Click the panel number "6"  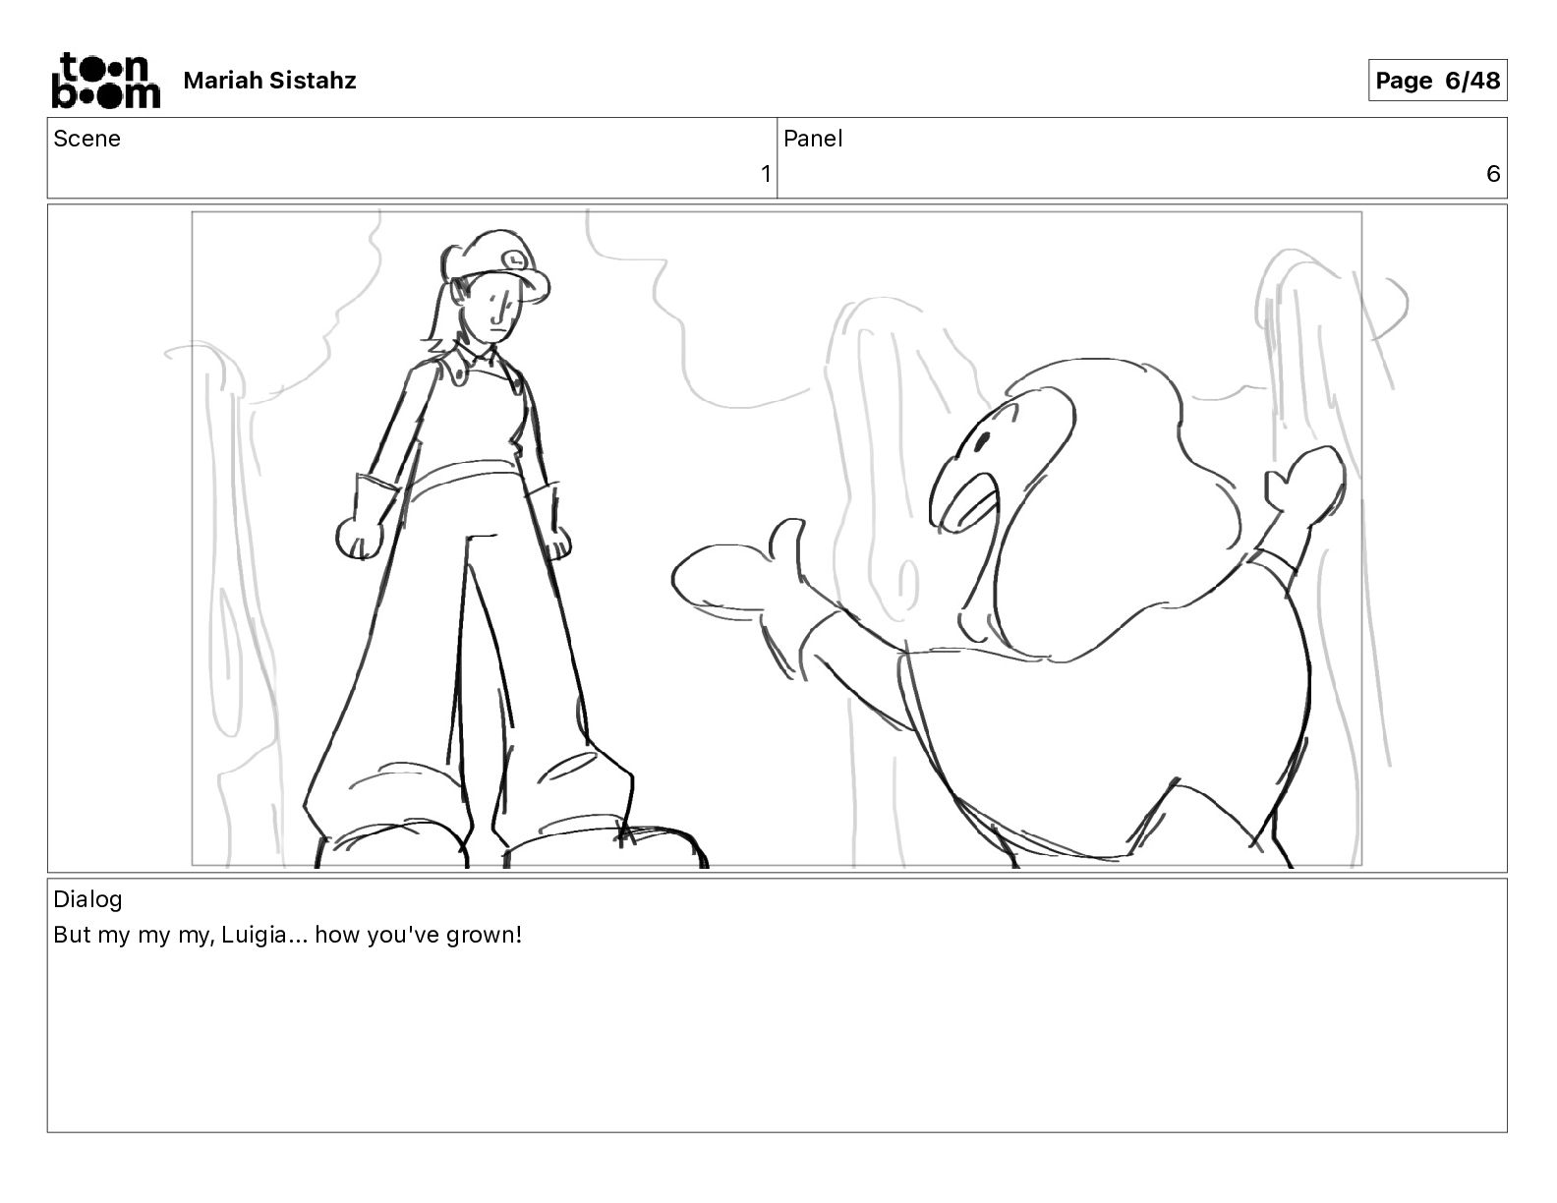pos(1493,175)
